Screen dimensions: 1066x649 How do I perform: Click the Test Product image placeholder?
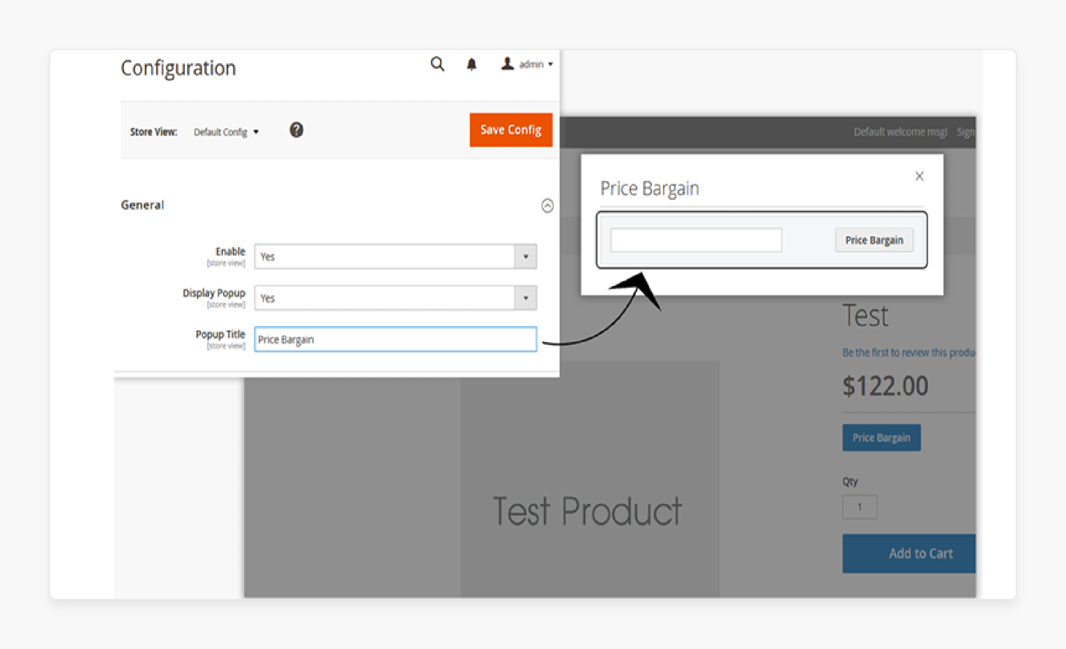(589, 479)
